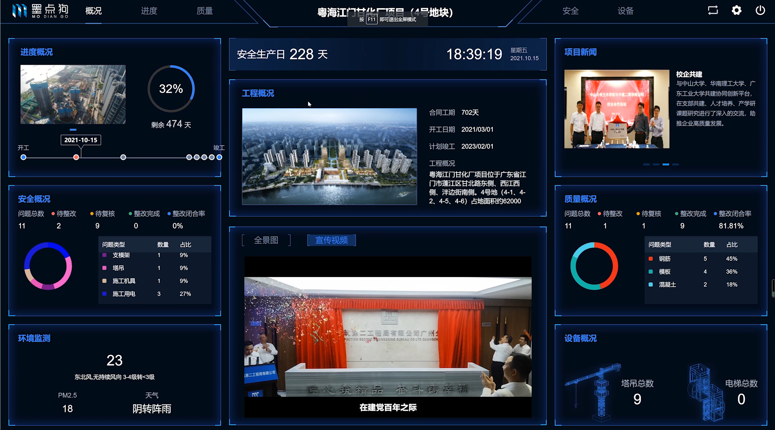This screenshot has width=775, height=430.
Task: Open the 安全 safety tab
Action: click(x=570, y=11)
